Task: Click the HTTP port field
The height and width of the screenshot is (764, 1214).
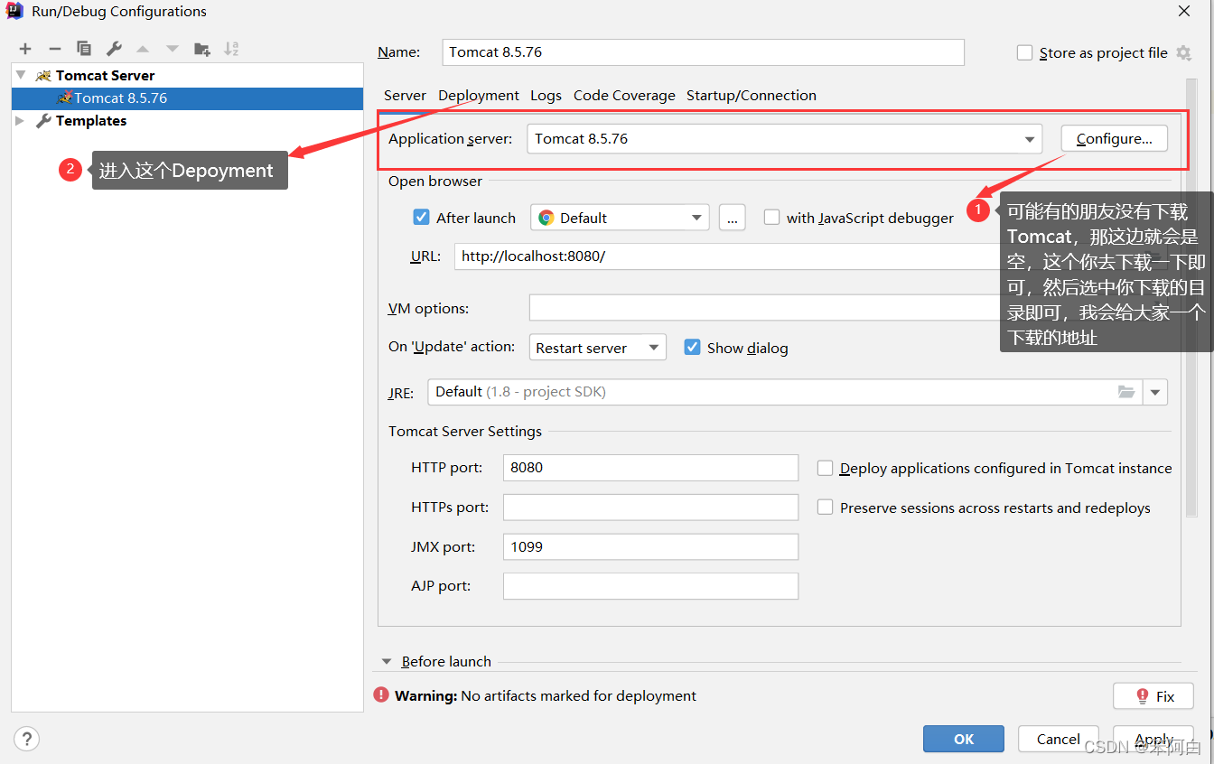Action: coord(650,468)
